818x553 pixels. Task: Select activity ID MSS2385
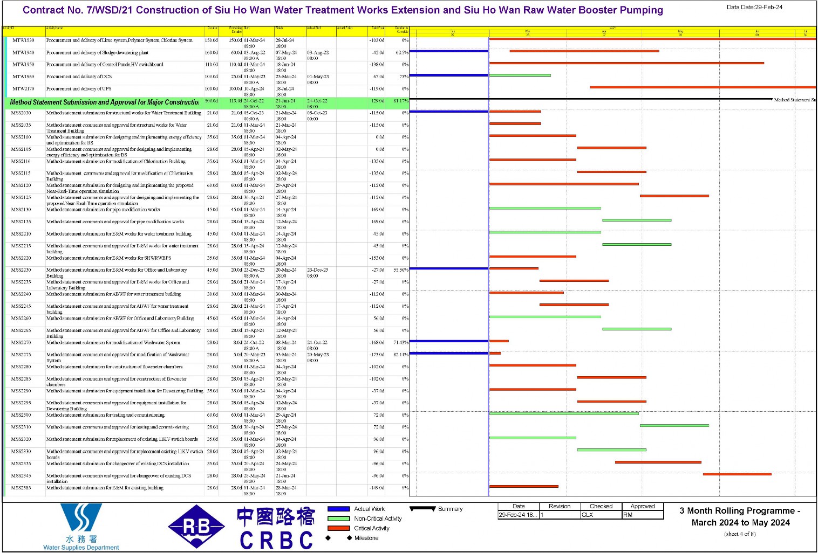[x=21, y=488]
